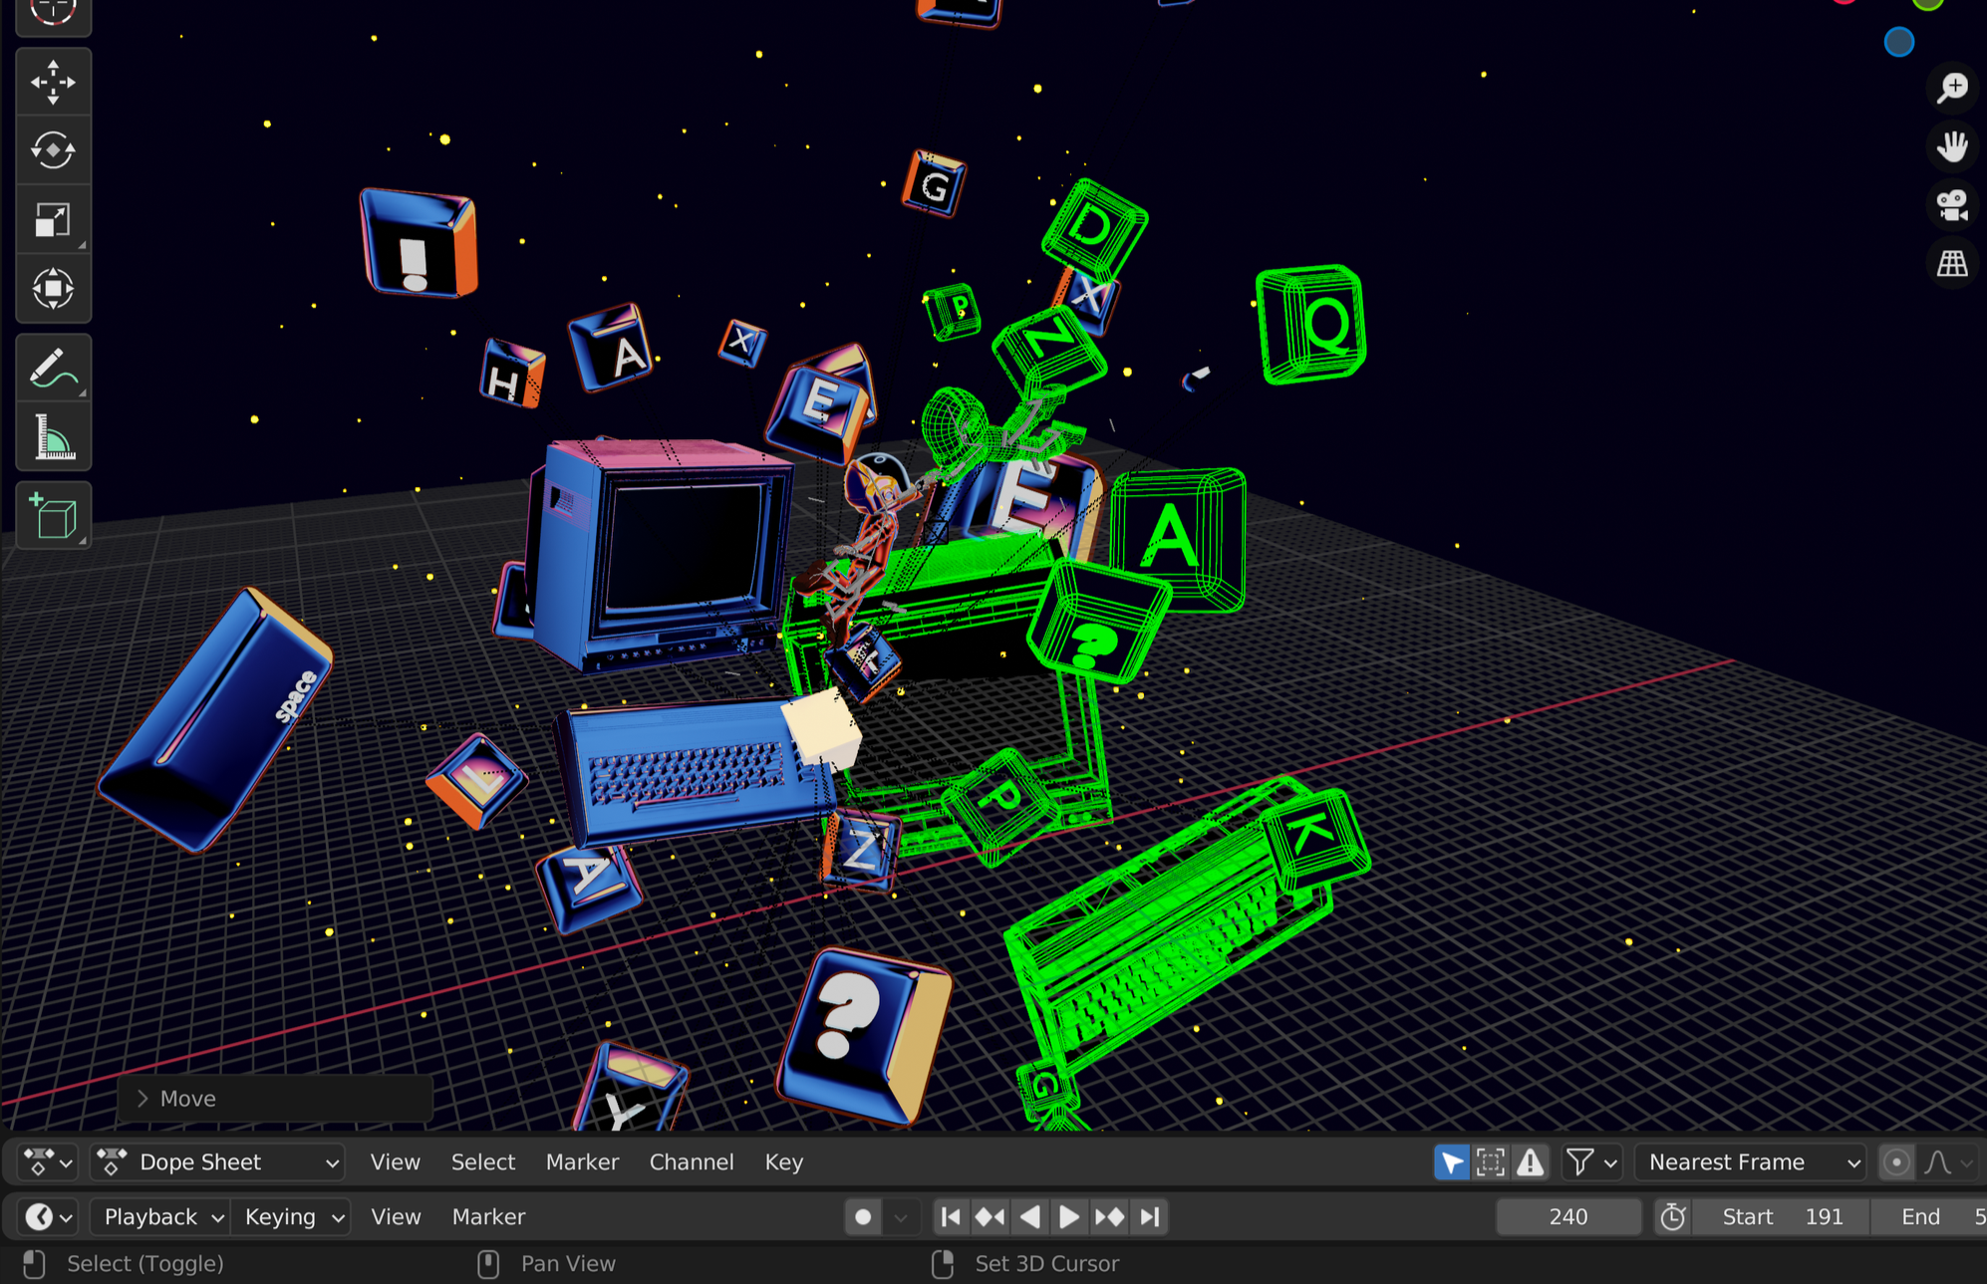1987x1284 pixels.
Task: Toggle auto keying record button
Action: click(x=863, y=1216)
